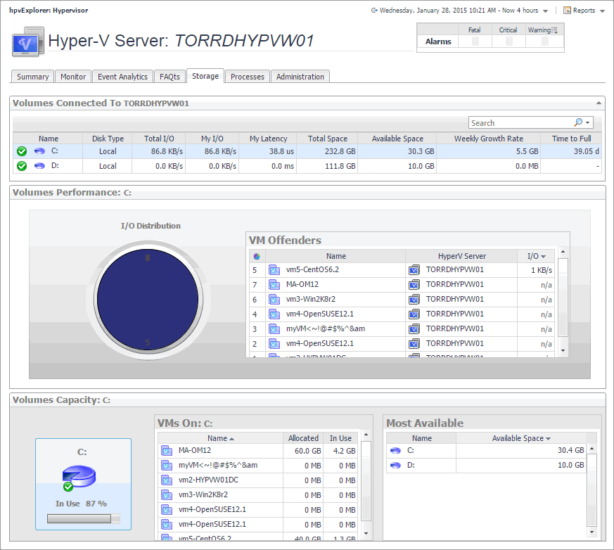Screen dimensions: 614x550
Task: Open the Reports dropdown menu
Action: 584,11
